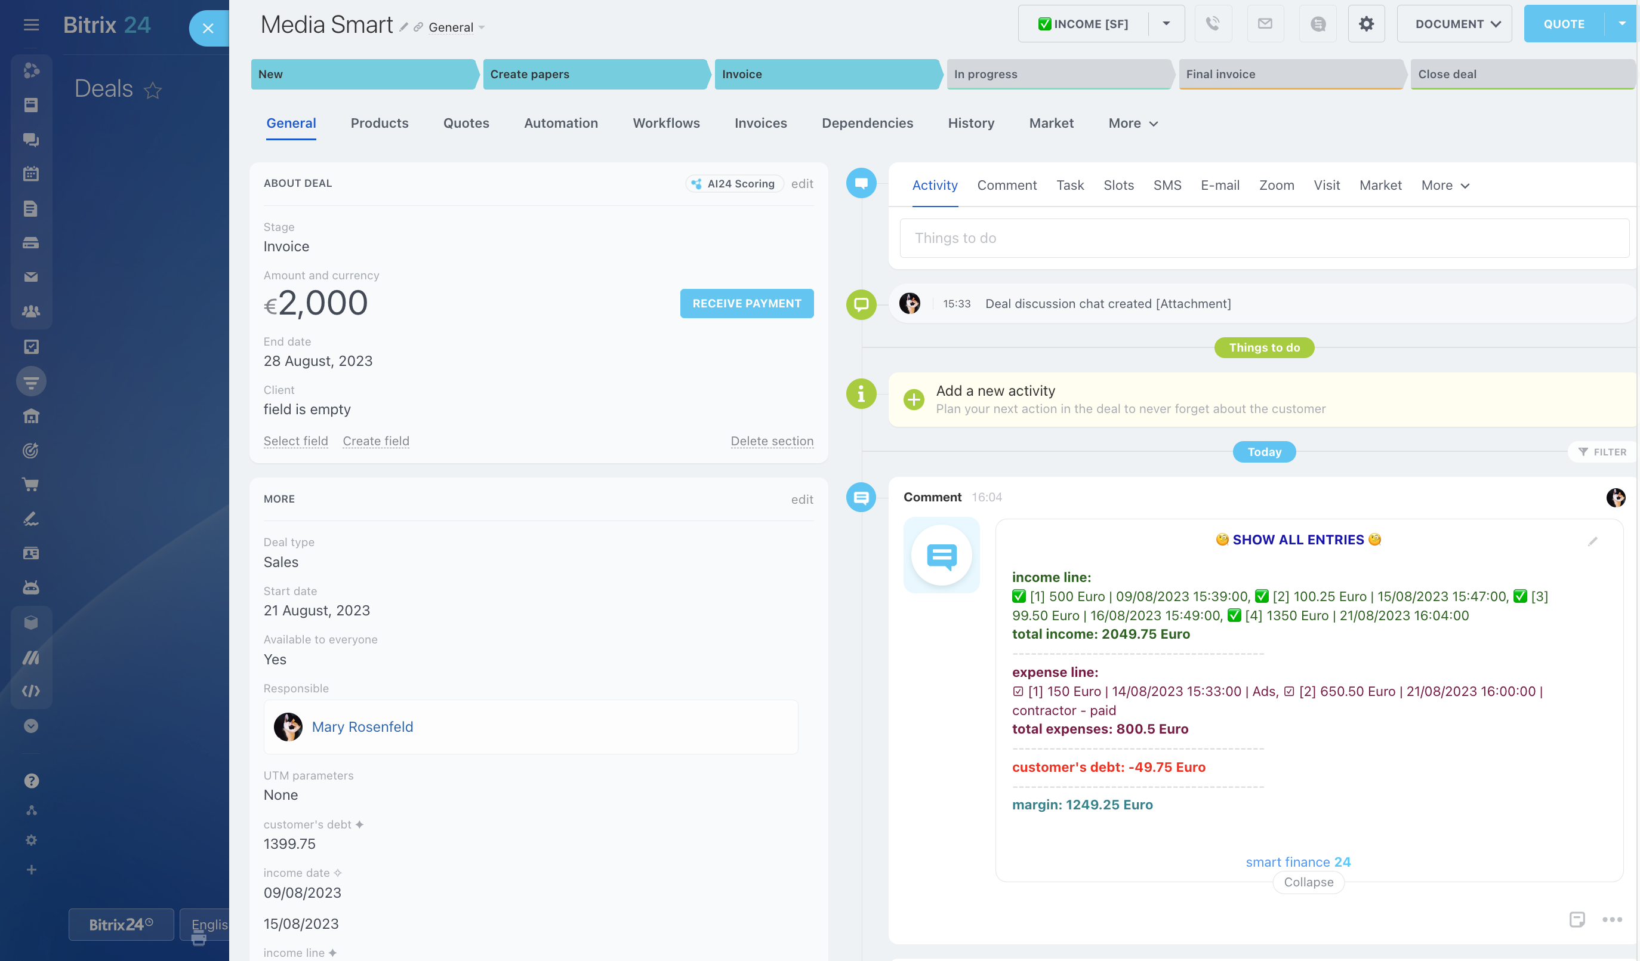
Task: Expand the More menu in deal tabs
Action: pyautogui.click(x=1133, y=123)
